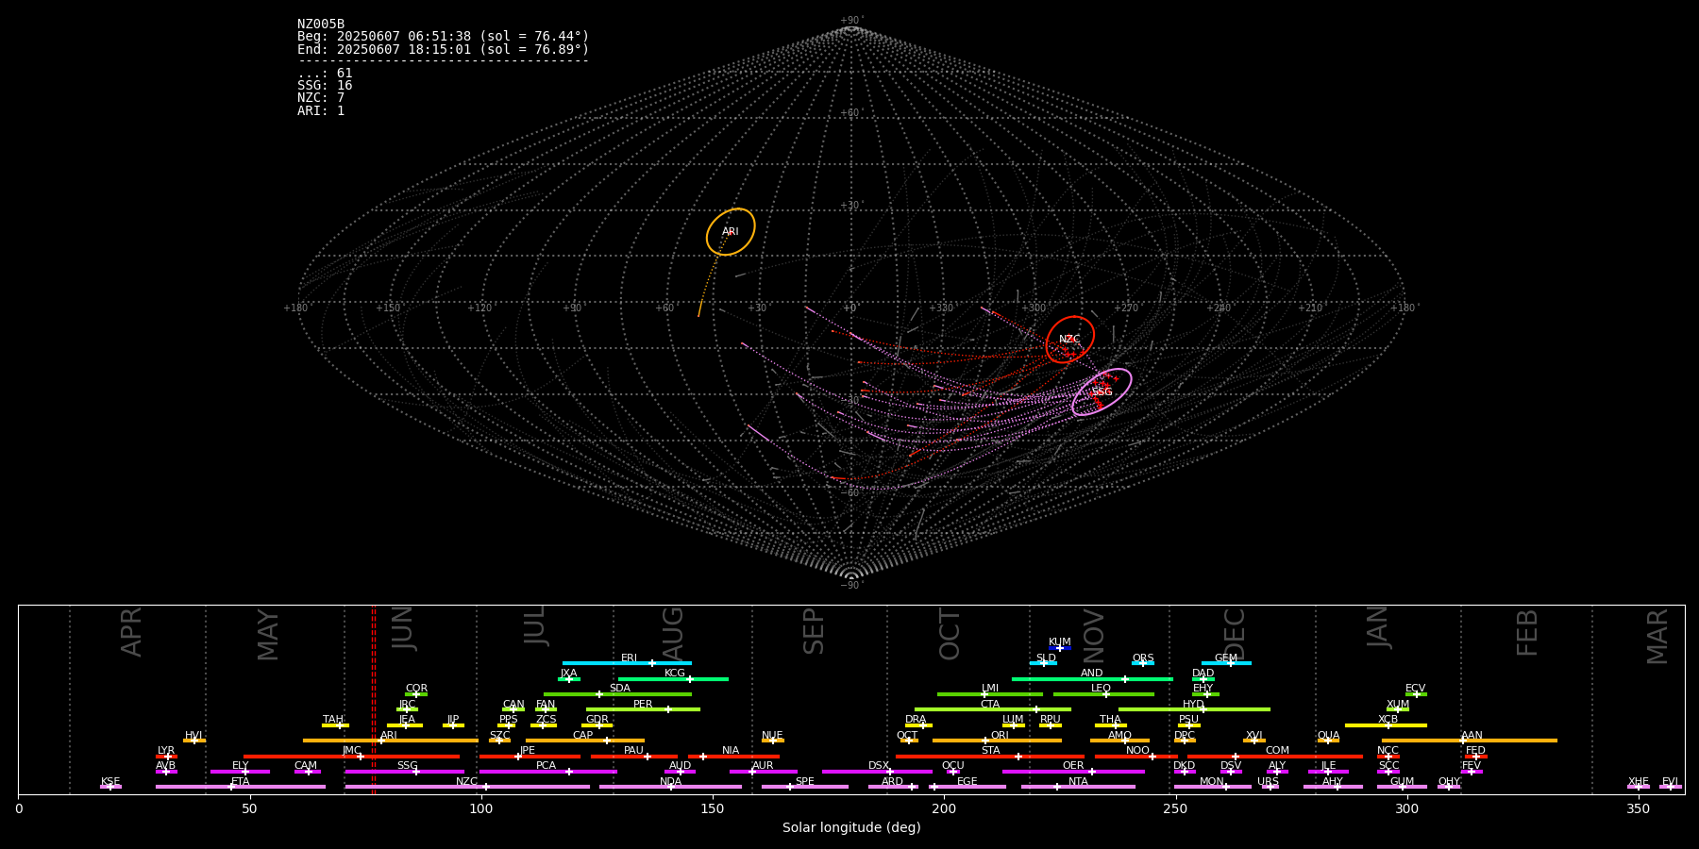Click the QUA shower label

(1328, 736)
